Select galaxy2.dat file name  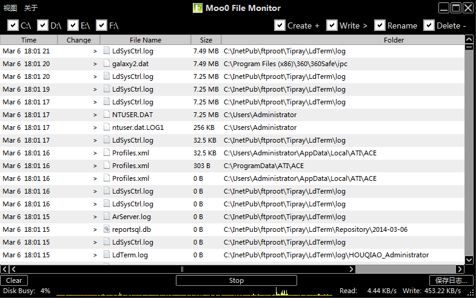[x=130, y=64]
